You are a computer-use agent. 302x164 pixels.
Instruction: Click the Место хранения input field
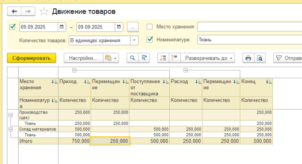pos(250,27)
